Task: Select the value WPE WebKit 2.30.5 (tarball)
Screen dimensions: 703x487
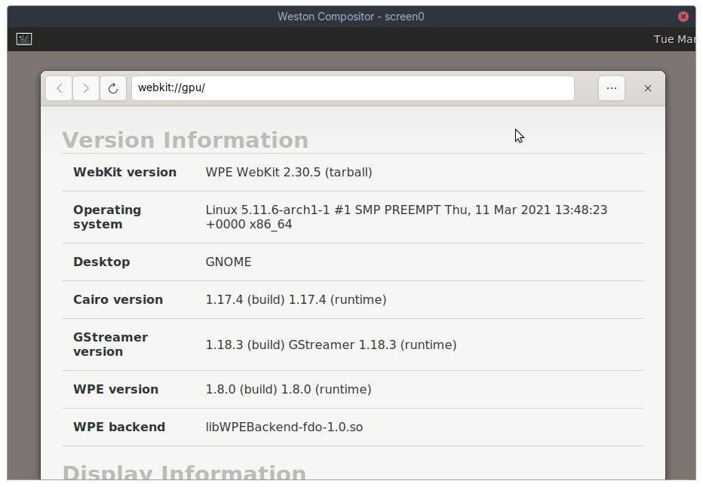Action: coord(289,172)
